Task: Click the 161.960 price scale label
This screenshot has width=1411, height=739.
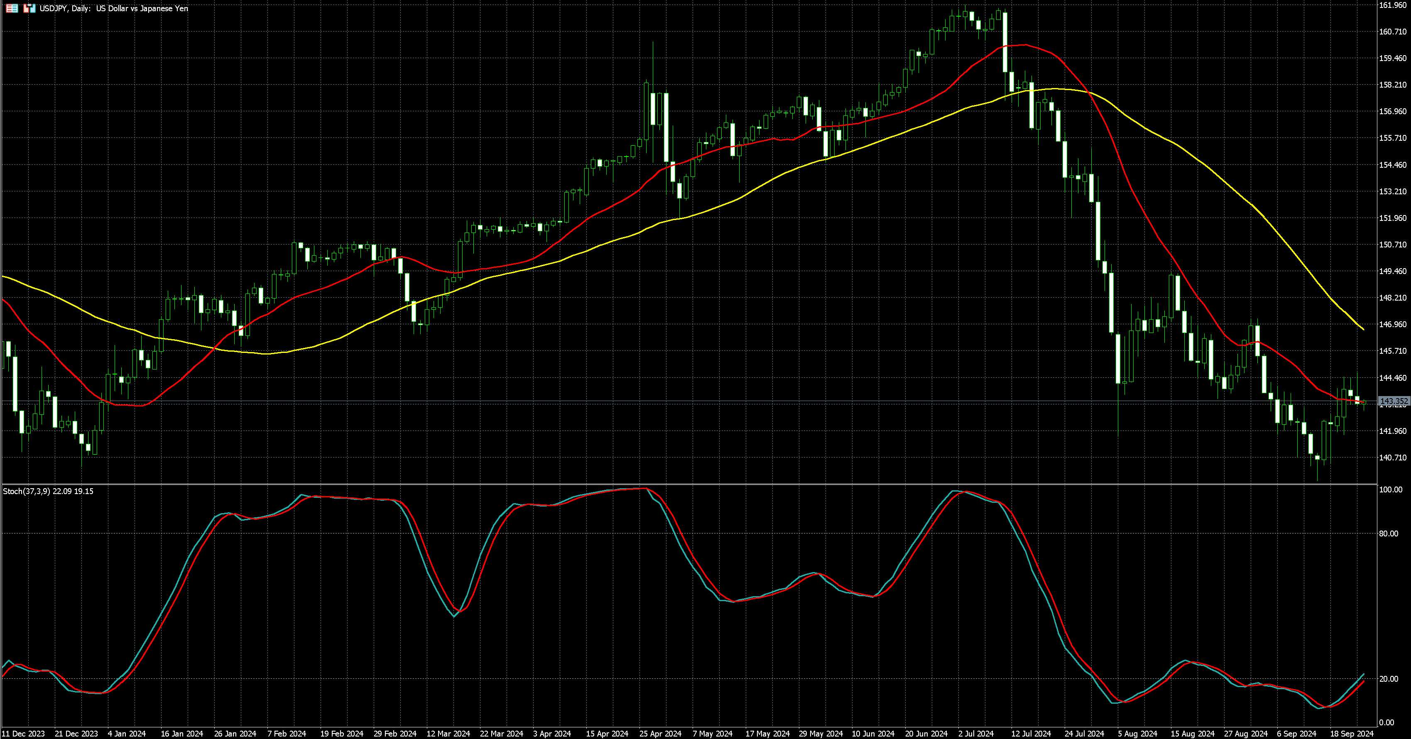Action: (1392, 5)
